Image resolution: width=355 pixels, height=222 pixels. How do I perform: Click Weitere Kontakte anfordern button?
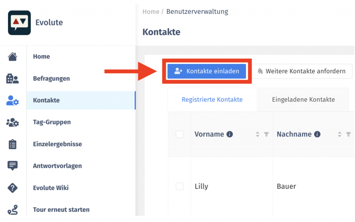(x=302, y=71)
